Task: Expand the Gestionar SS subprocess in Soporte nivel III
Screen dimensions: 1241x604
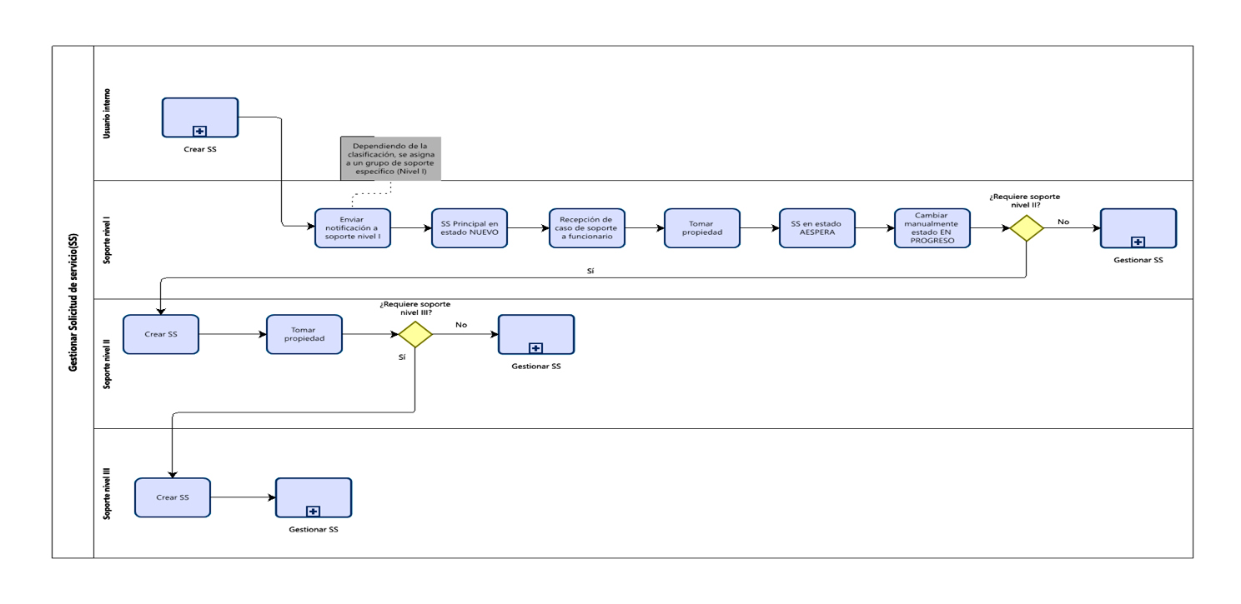Action: tap(313, 512)
